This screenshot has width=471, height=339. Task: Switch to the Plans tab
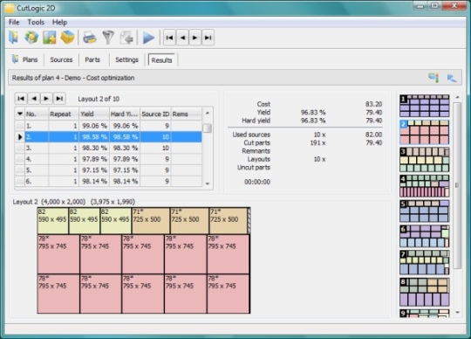coord(25,59)
